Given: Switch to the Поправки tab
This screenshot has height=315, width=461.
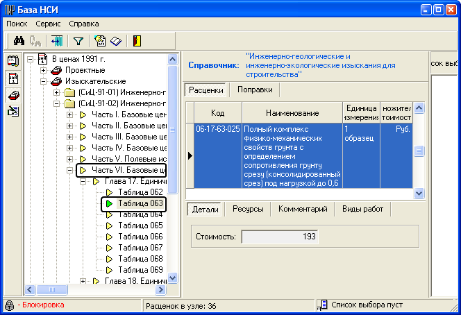Looking at the screenshot, I should click(254, 90).
